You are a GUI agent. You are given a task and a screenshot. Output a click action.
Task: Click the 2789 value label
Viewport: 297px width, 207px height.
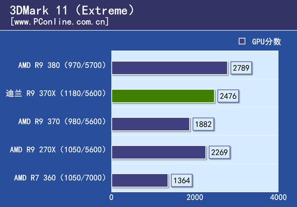click(x=241, y=68)
